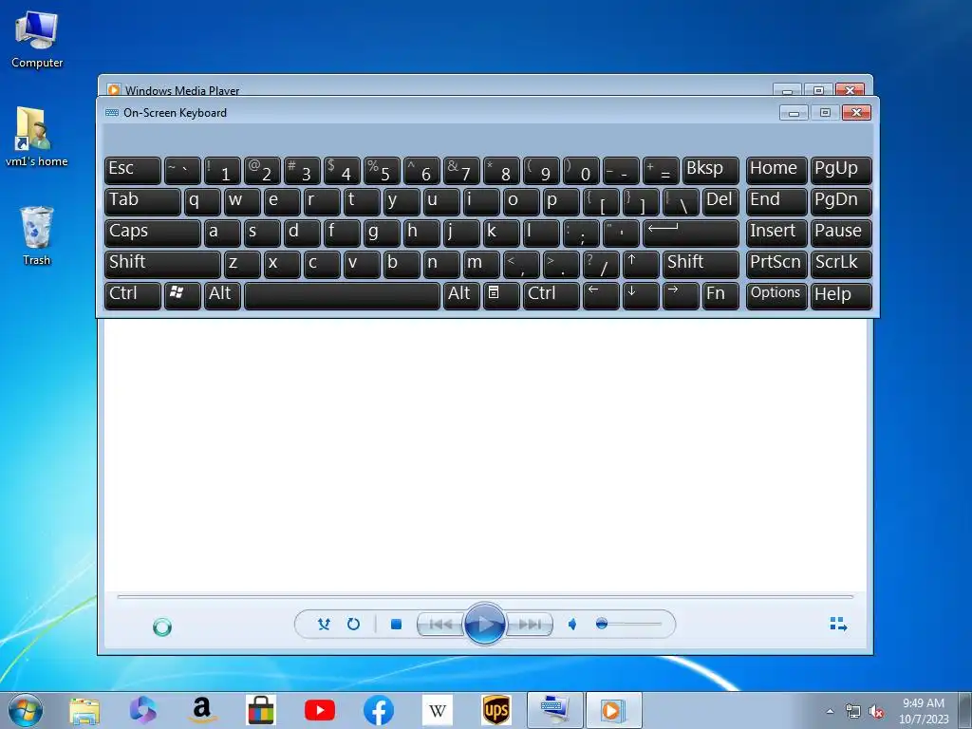972x729 pixels.
Task: Click the Bksp key
Action: pos(710,171)
